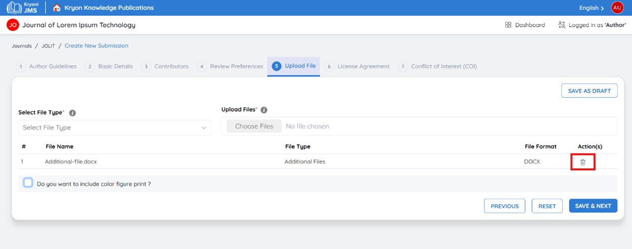Screen dimensions: 632x249
Task: Click the red JO journal badge
Action: pyautogui.click(x=13, y=25)
